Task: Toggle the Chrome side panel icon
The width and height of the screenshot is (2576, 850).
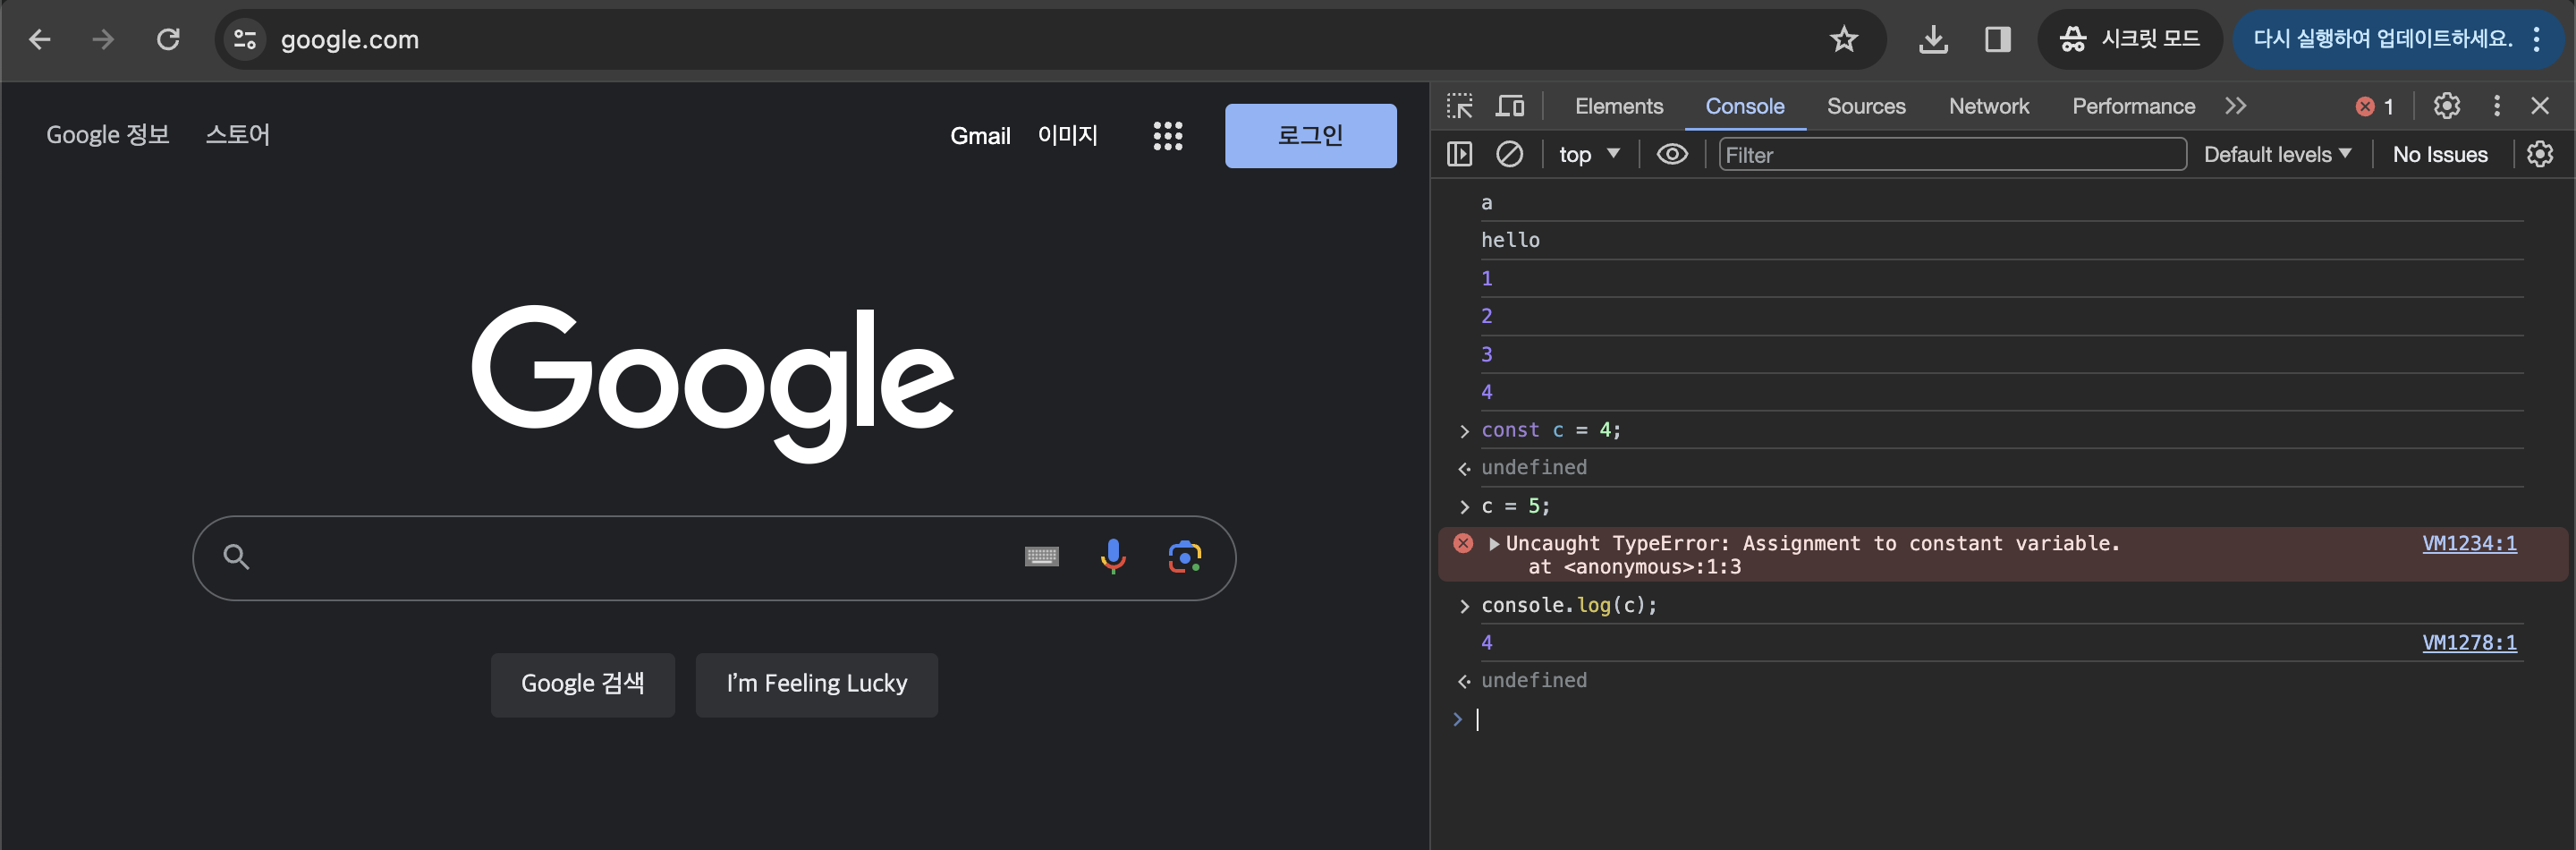Action: click(1997, 39)
